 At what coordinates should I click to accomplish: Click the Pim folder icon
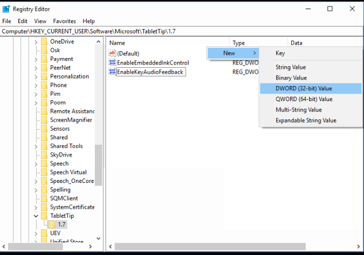pyautogui.click(x=44, y=94)
